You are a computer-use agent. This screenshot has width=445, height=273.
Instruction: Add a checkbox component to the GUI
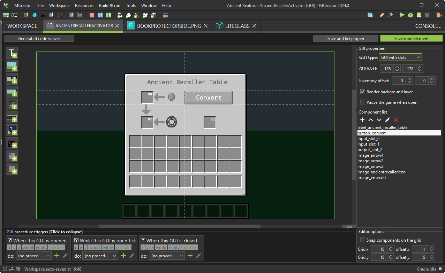12,104
